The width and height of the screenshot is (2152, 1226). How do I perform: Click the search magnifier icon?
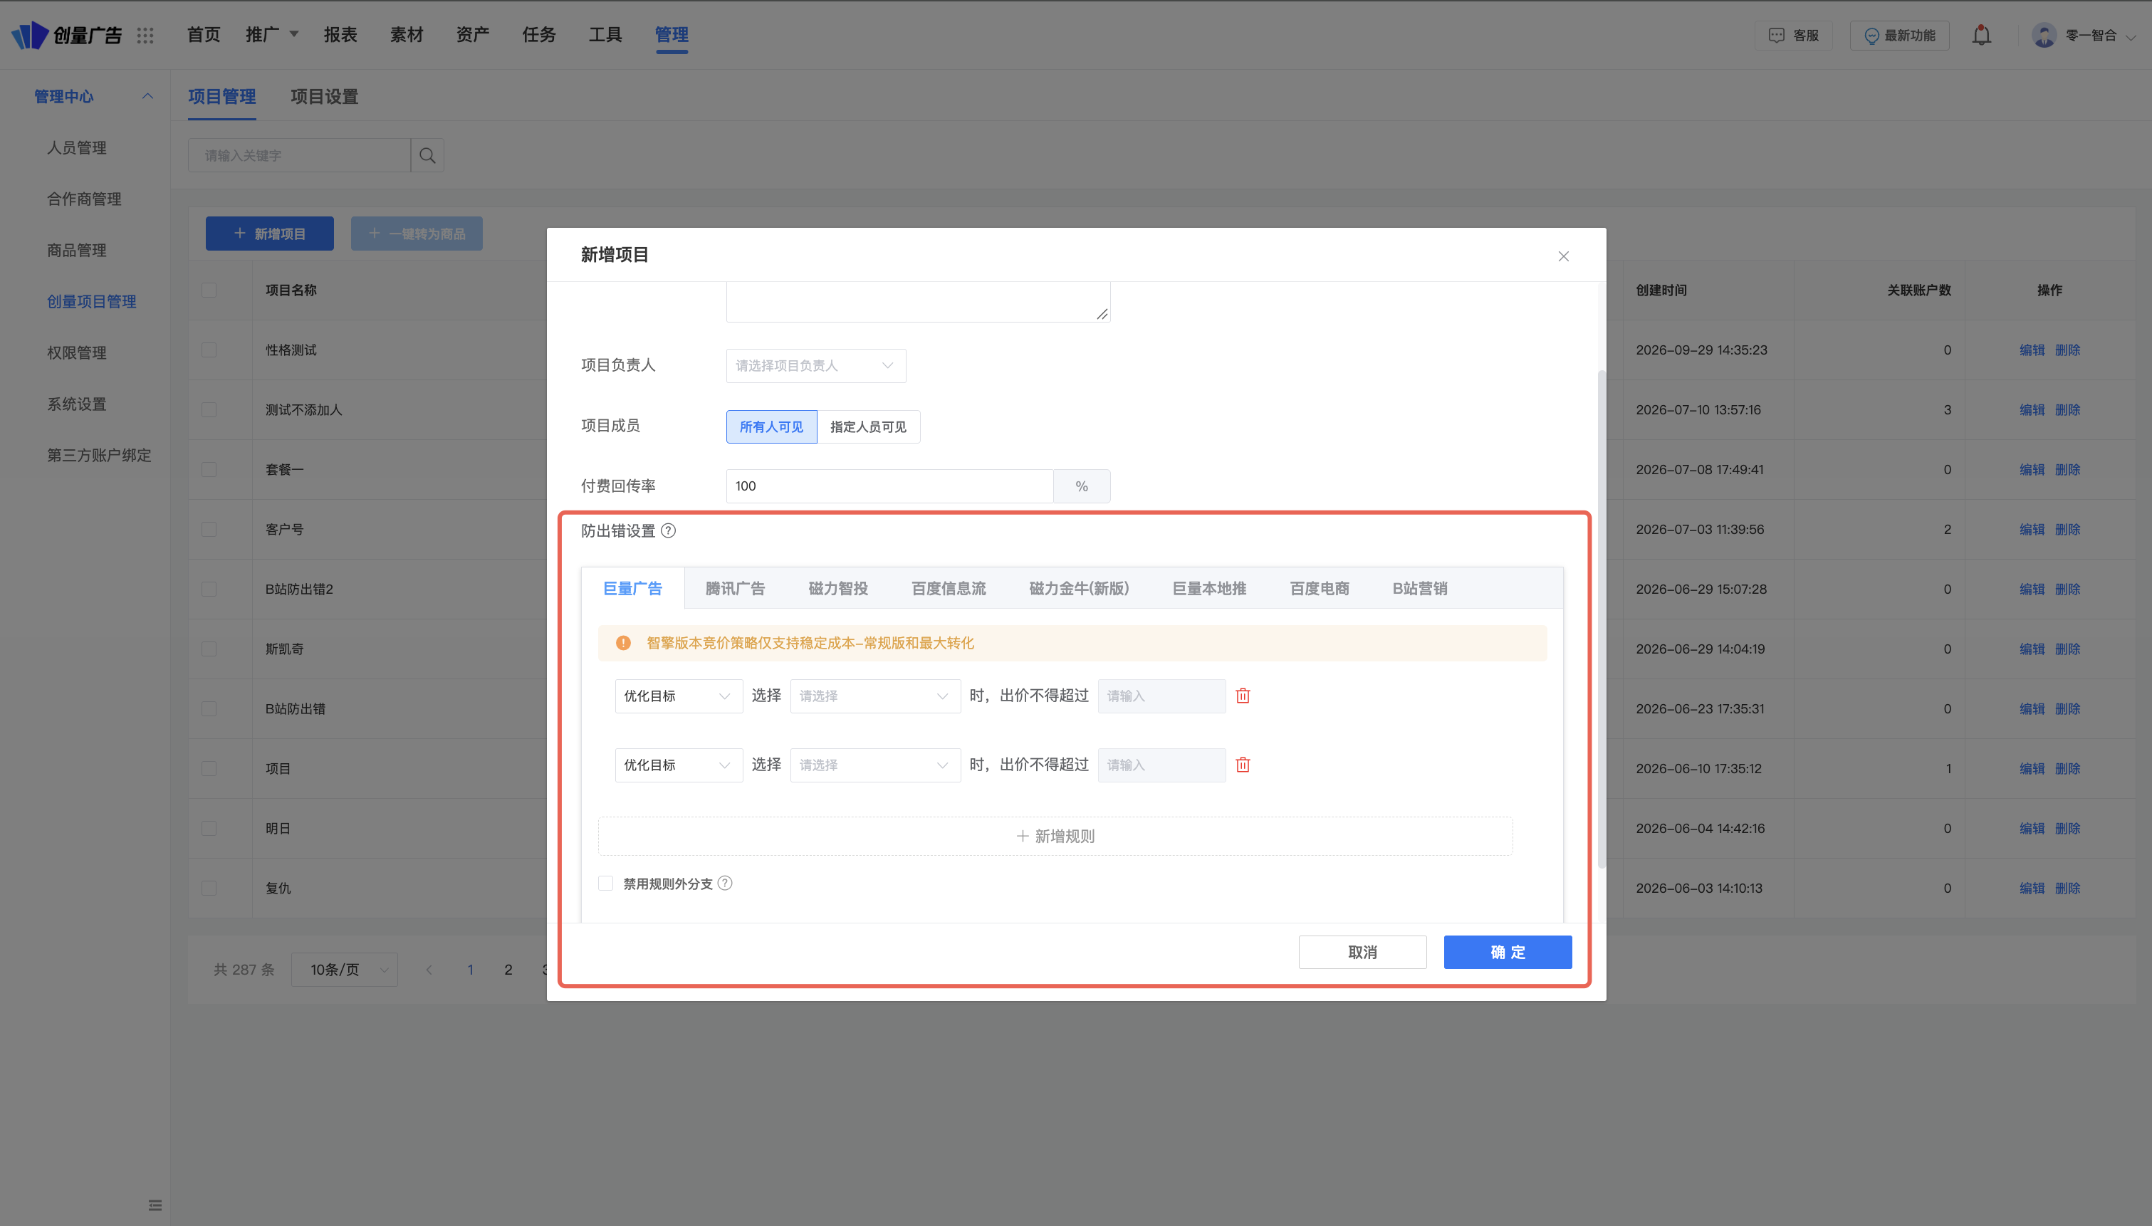428,156
